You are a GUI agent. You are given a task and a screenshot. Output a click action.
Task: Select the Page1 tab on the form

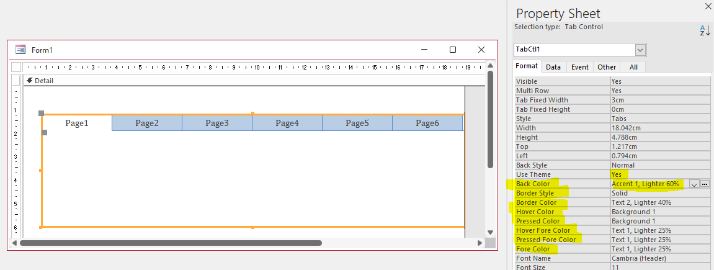click(77, 123)
